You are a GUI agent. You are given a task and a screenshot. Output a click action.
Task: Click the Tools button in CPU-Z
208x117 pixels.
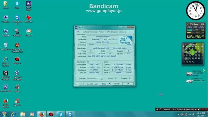point(104,84)
